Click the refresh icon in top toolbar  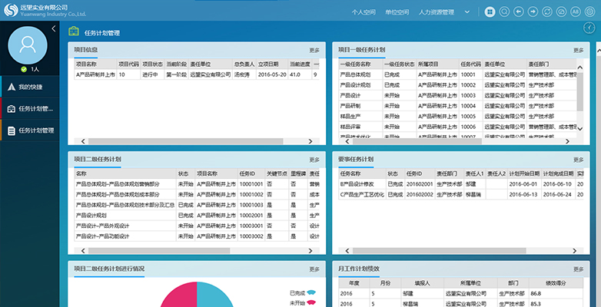[547, 12]
